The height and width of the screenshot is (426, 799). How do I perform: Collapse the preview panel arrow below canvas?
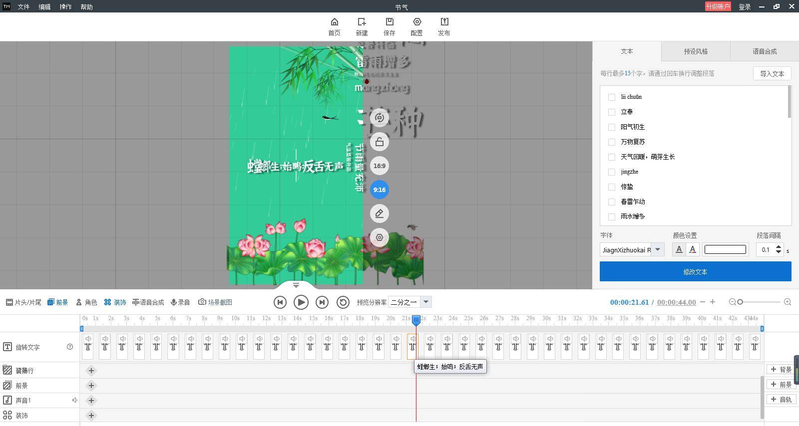[296, 285]
